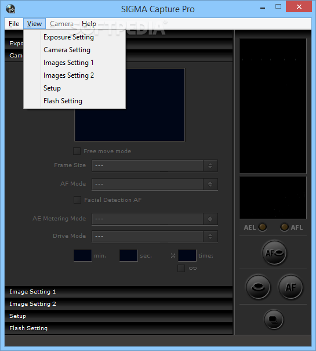
Task: Click the upper black preview display panel
Action: pos(273,106)
